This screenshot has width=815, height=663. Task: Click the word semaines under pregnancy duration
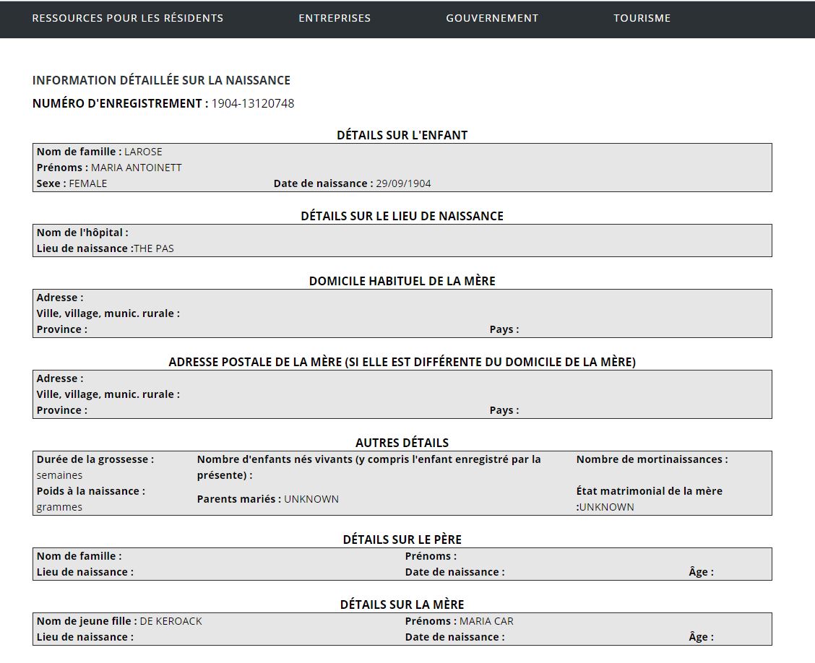pyautogui.click(x=59, y=475)
